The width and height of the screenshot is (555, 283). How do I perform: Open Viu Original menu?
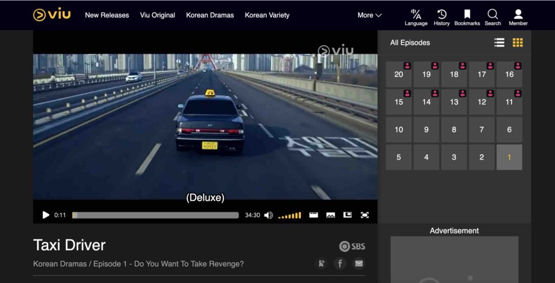coord(158,15)
